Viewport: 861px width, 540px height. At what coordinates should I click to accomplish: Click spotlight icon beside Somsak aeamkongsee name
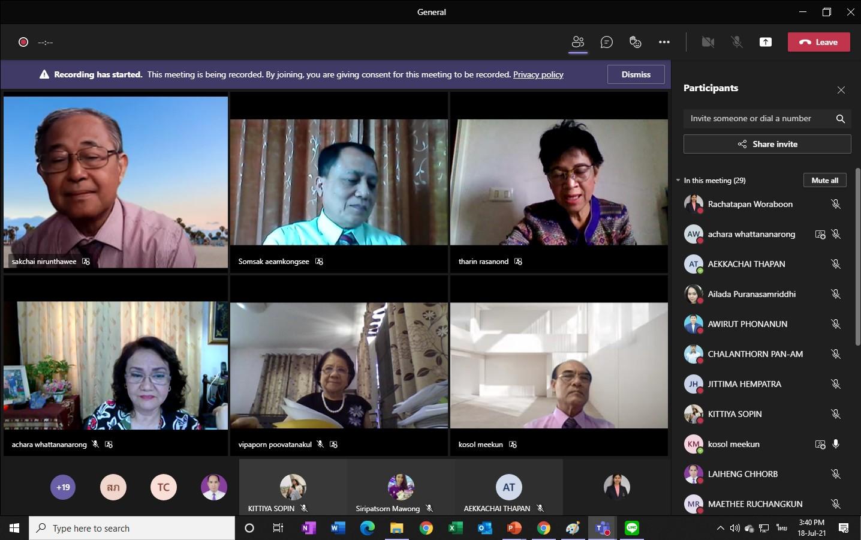pos(319,262)
